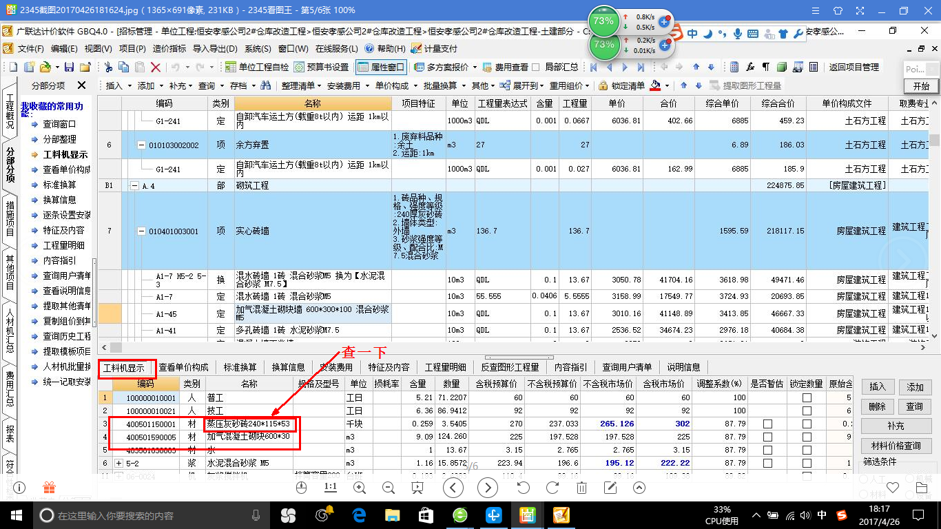Viewport: 941px width, 529px height.
Task: Open Edge browser from taskbar
Action: (359, 515)
